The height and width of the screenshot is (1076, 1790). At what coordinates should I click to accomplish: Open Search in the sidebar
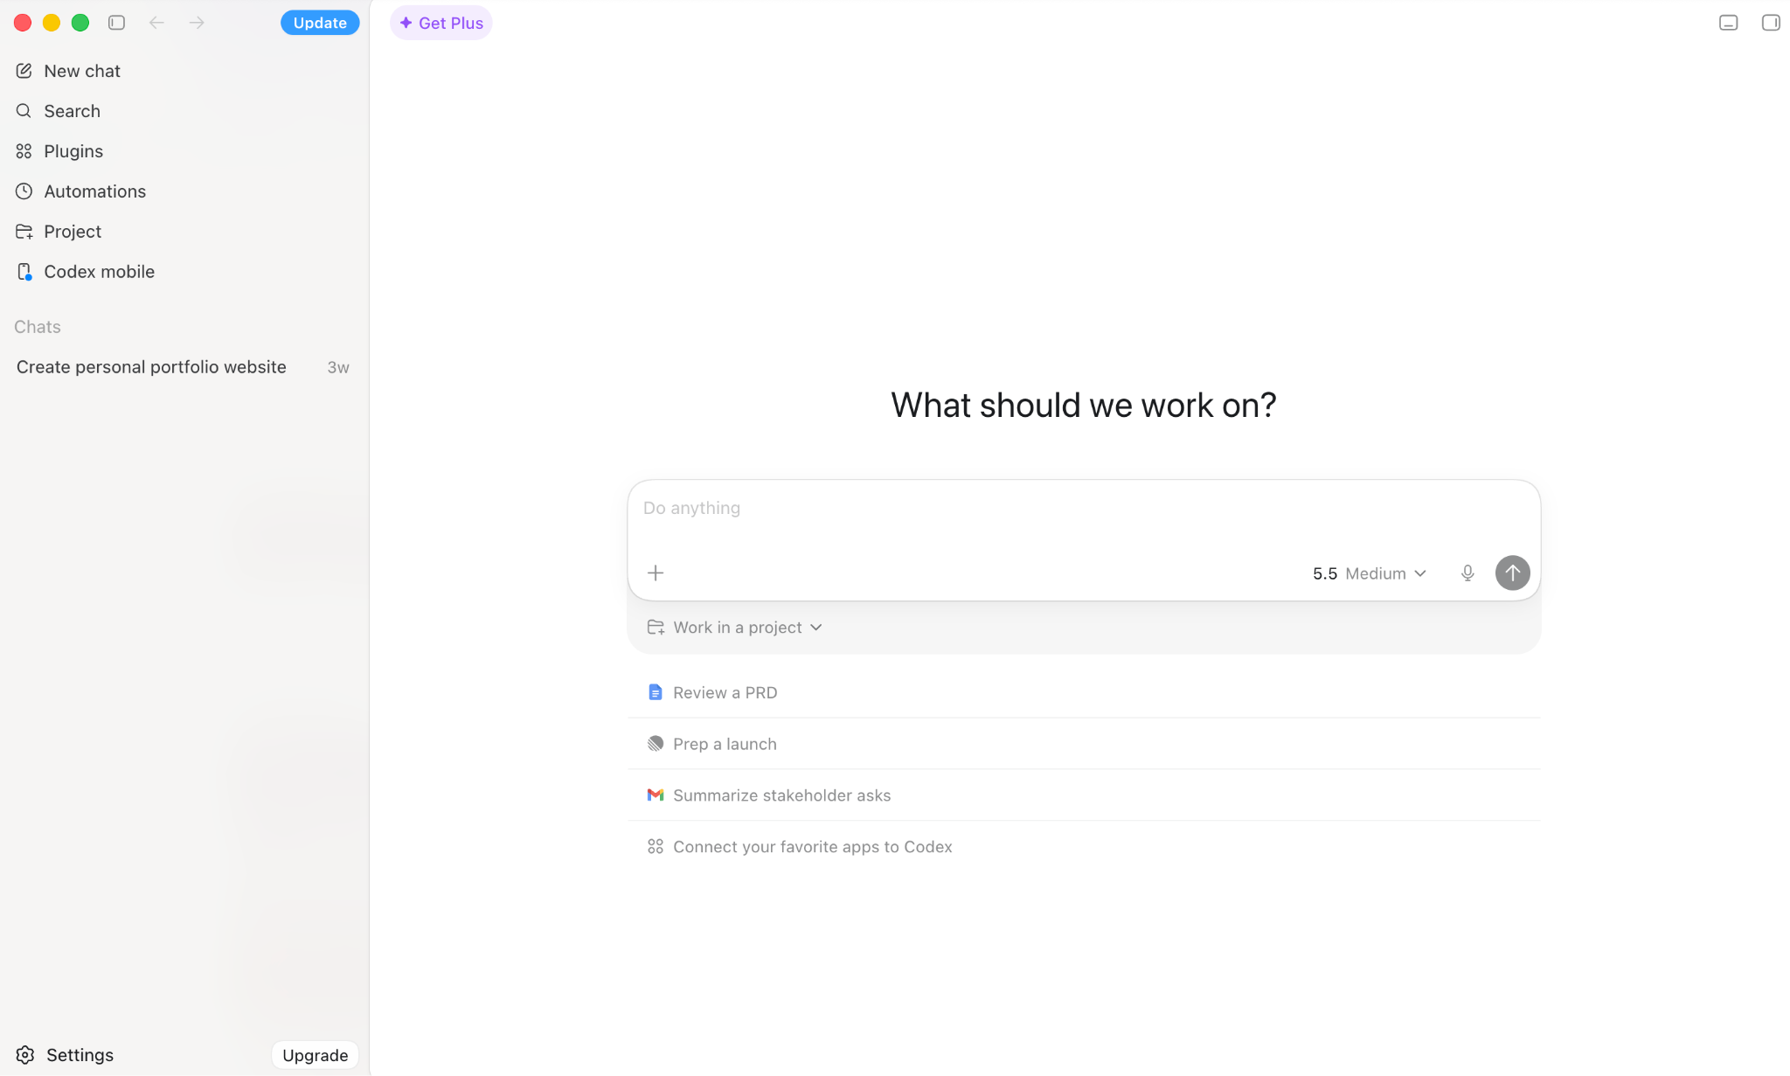(184, 111)
